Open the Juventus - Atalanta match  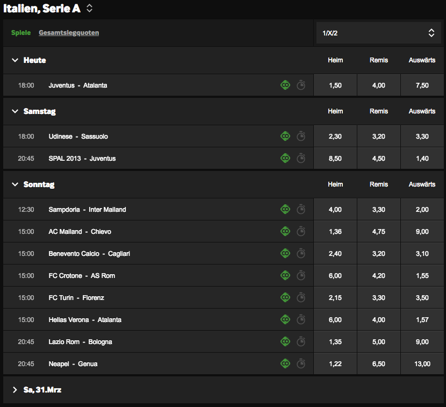pos(78,85)
